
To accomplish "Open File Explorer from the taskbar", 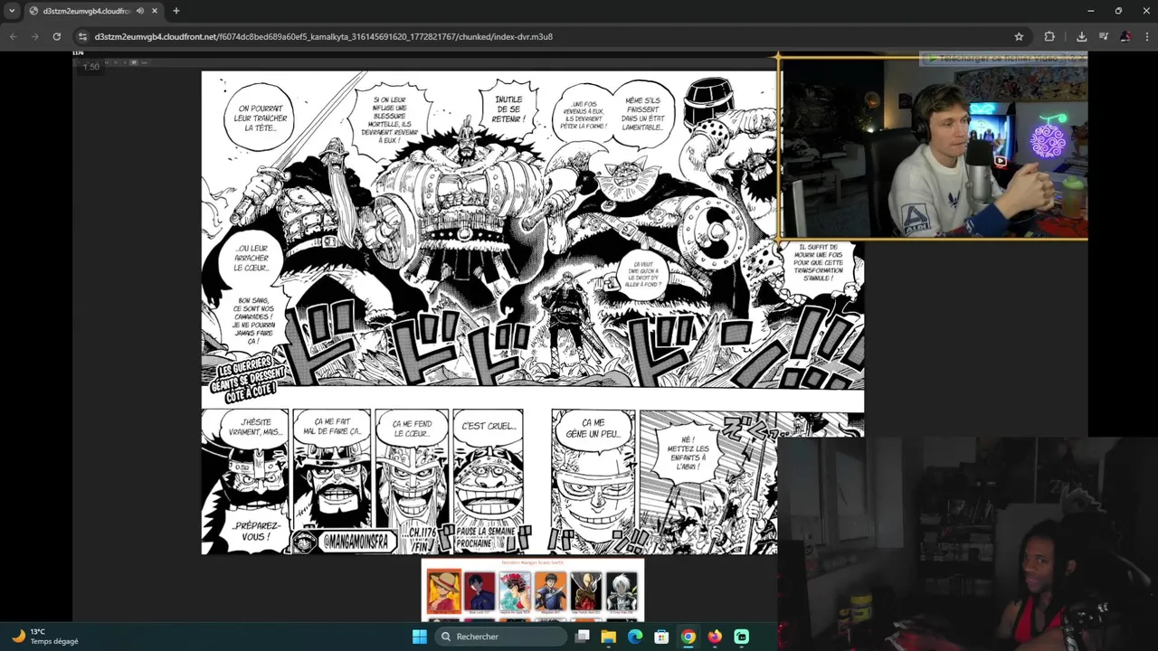I will click(x=609, y=637).
